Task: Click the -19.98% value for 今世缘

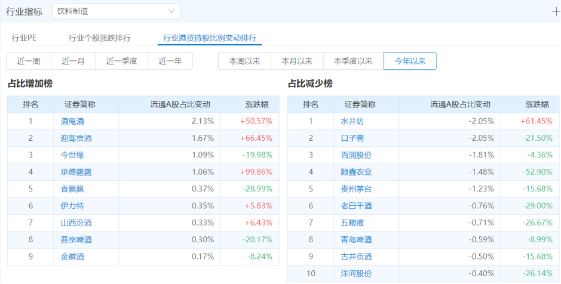Action: pyautogui.click(x=257, y=155)
